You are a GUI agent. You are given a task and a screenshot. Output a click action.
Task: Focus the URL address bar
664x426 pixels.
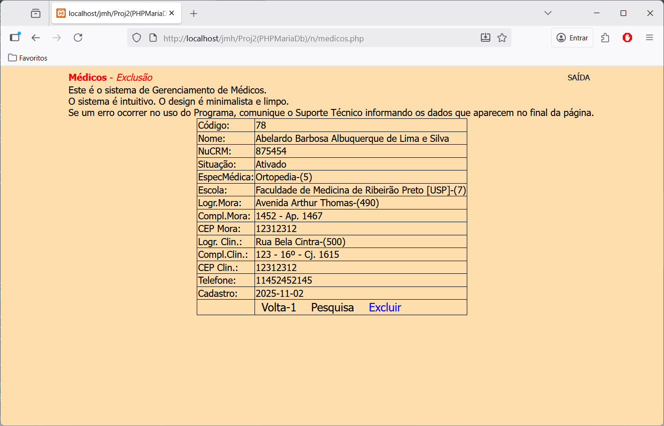click(x=319, y=38)
